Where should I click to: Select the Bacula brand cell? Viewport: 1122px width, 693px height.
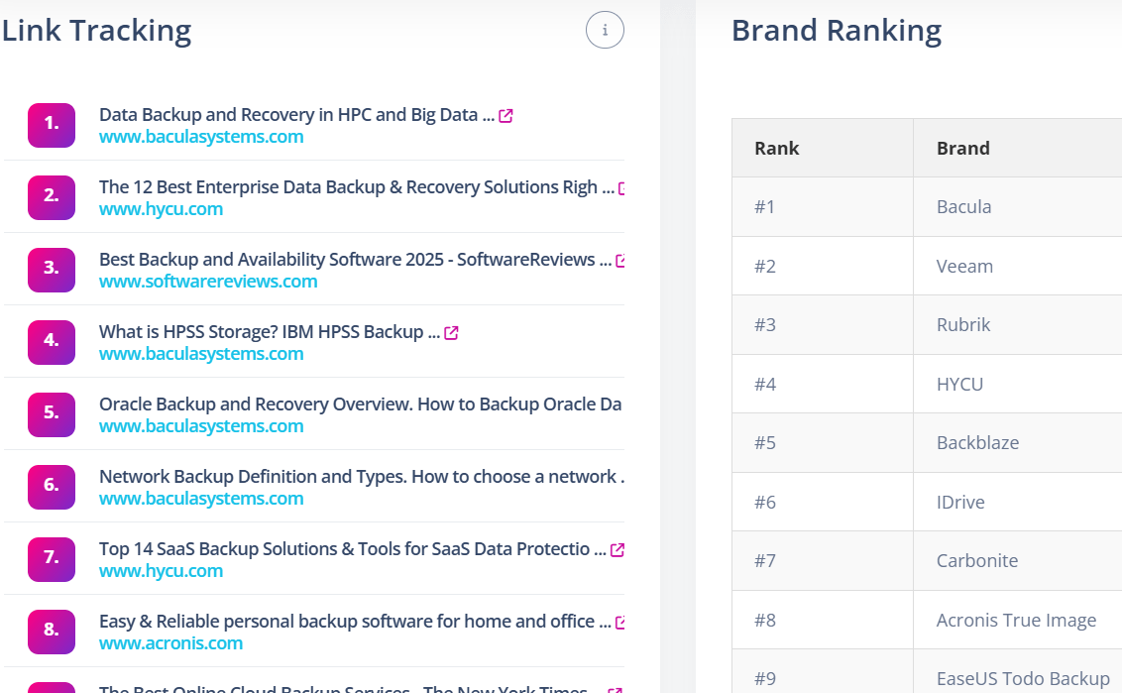coord(1018,207)
